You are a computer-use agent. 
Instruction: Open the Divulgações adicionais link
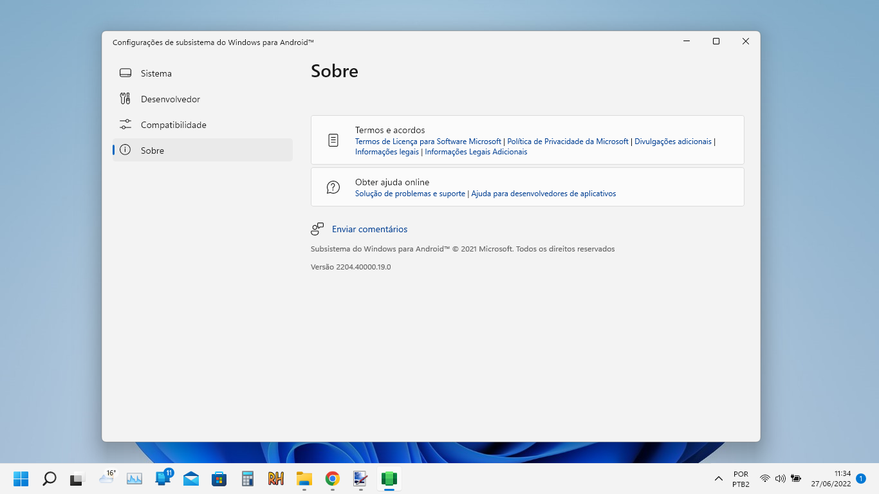click(x=673, y=142)
